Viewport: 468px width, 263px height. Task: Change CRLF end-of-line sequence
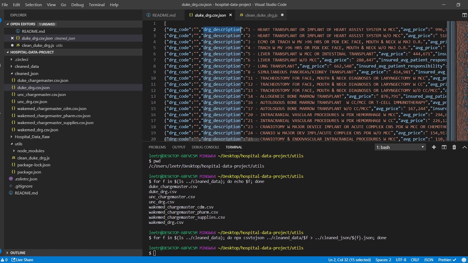pos(415,260)
